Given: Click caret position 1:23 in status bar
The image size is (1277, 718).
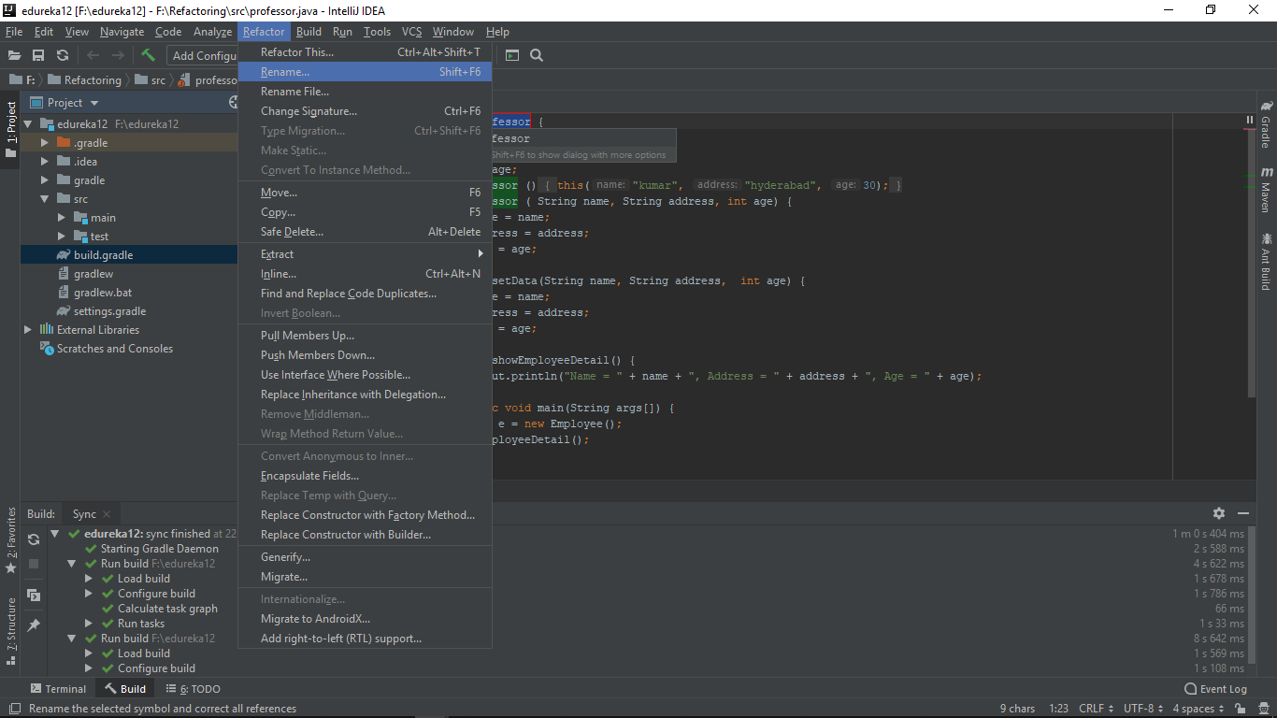Looking at the screenshot, I should coord(1058,709).
